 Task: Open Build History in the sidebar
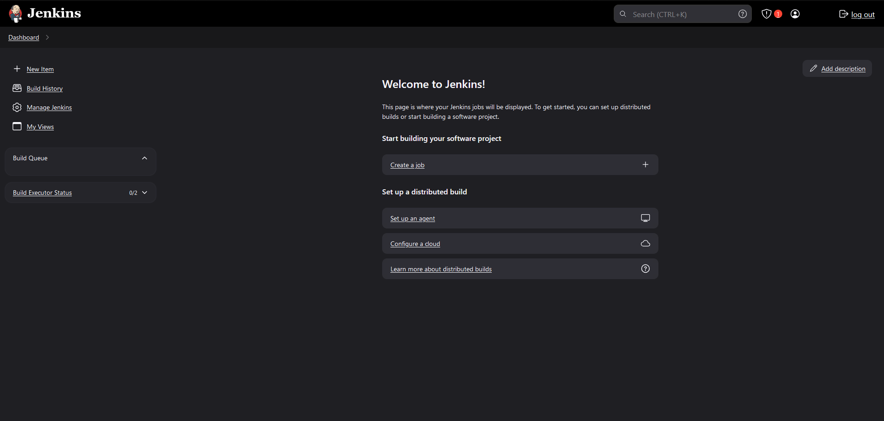click(45, 88)
